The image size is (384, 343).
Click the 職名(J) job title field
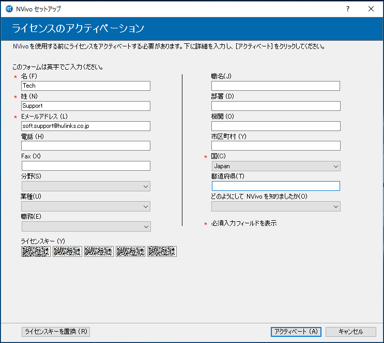click(x=276, y=86)
